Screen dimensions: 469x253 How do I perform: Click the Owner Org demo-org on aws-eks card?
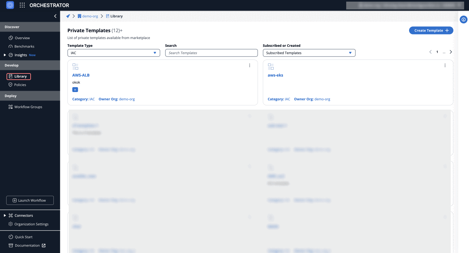tap(322, 99)
